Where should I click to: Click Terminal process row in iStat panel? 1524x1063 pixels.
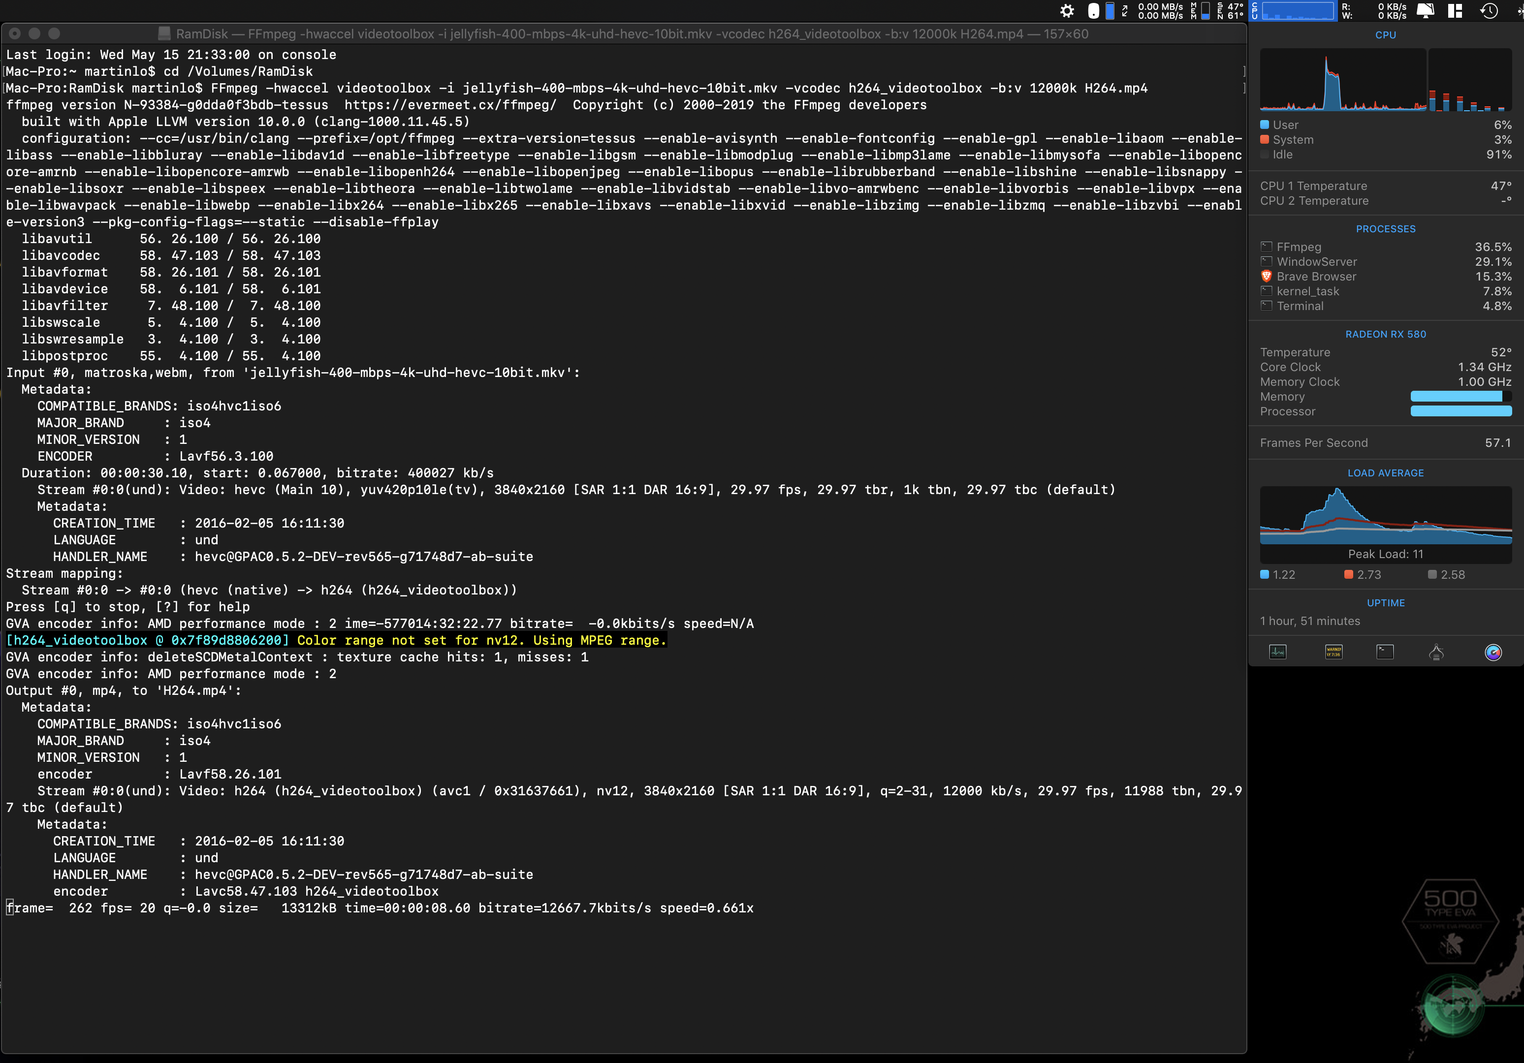pyautogui.click(x=1386, y=306)
